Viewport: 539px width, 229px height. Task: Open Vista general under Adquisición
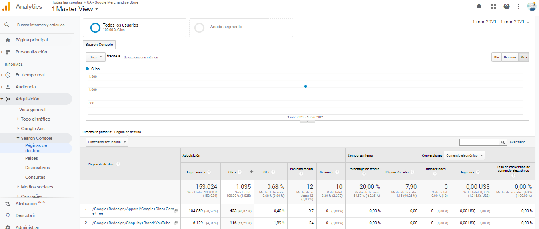click(32, 110)
